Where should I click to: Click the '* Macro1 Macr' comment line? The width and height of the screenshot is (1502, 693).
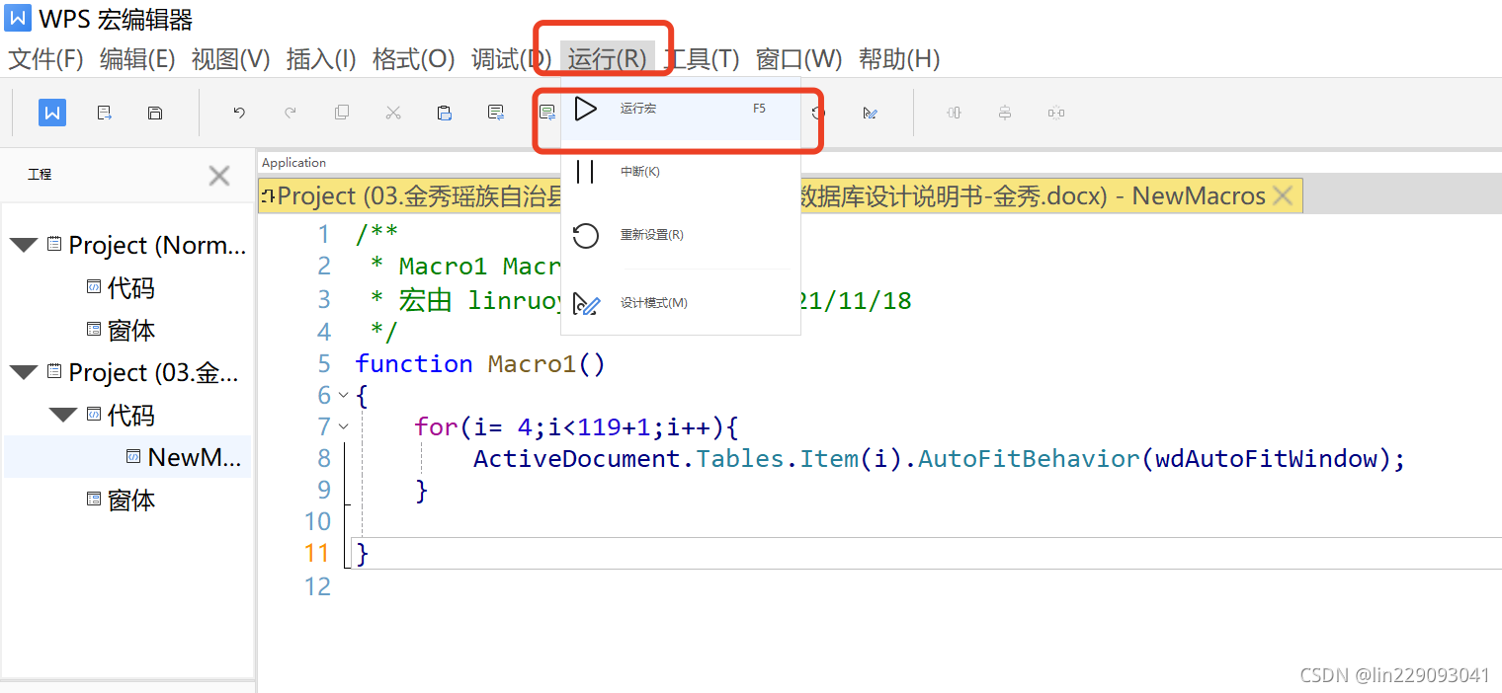[x=465, y=266]
